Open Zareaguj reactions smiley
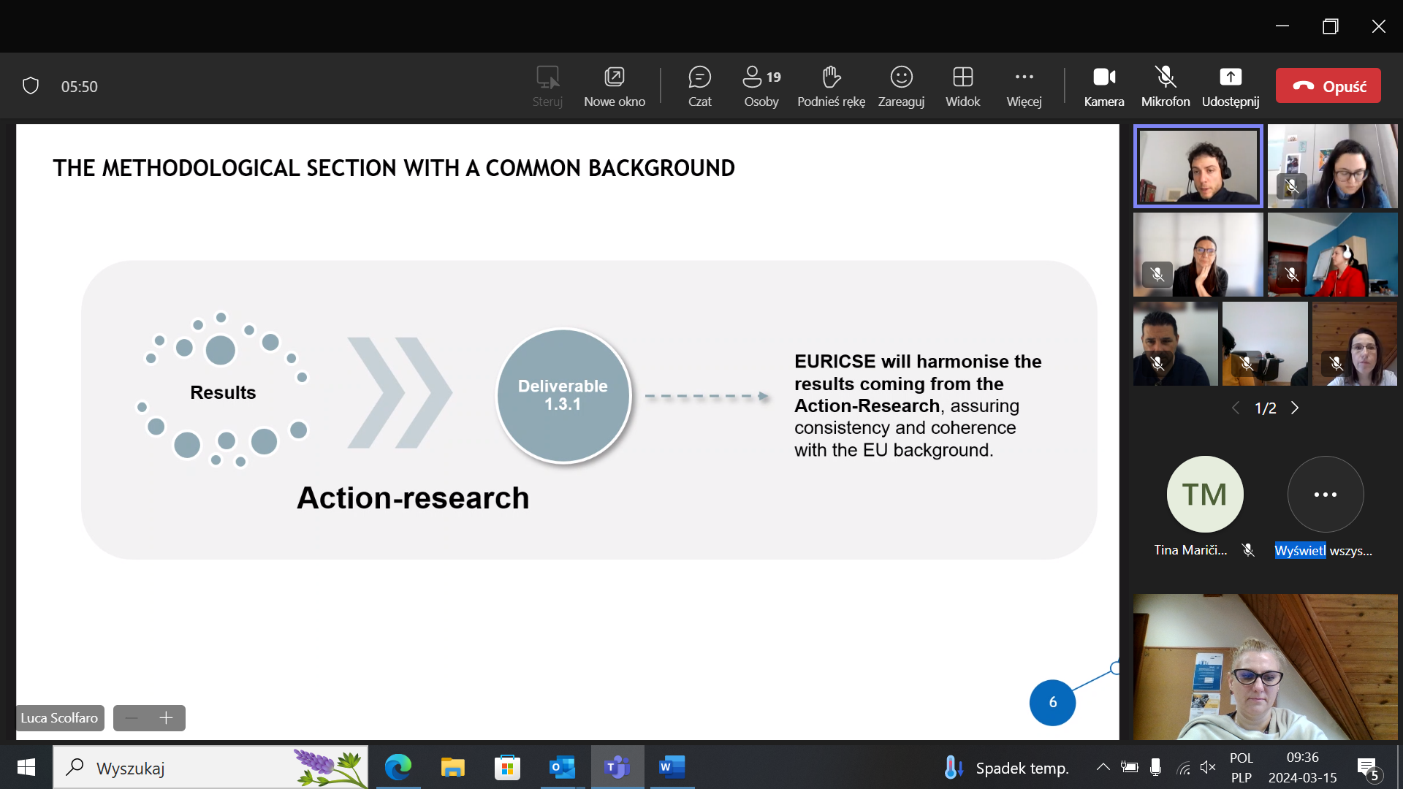Screen dimensions: 1403x789 pyautogui.click(x=901, y=85)
